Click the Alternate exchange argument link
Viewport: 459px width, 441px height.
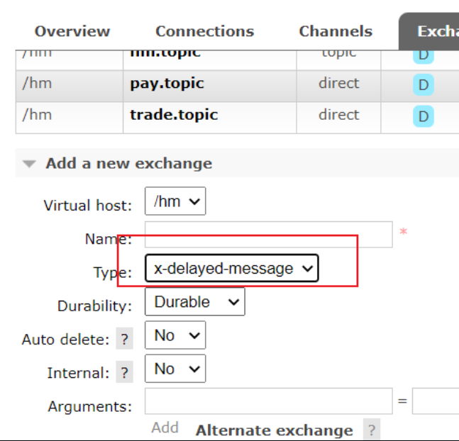pyautogui.click(x=274, y=430)
